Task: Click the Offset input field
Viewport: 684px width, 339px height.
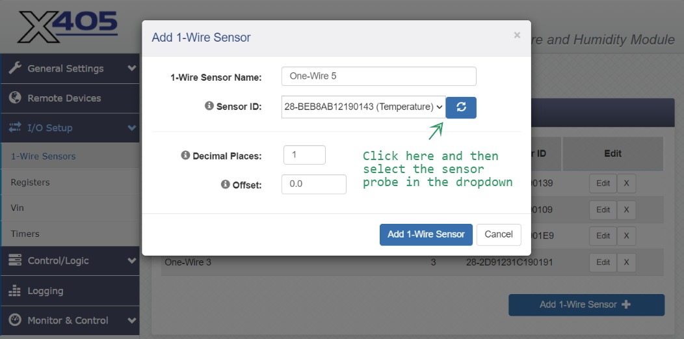Action: point(313,184)
